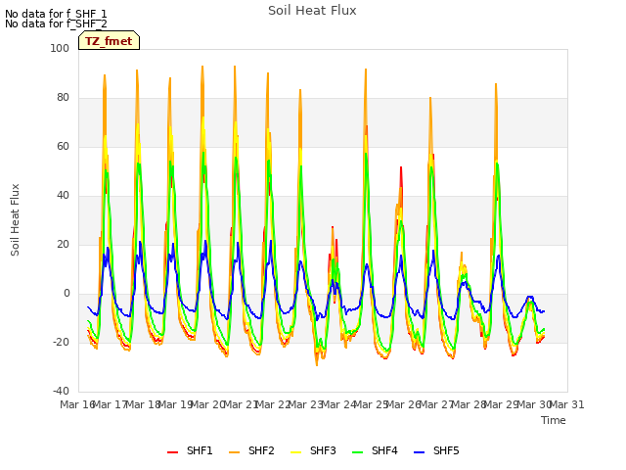This screenshot has height=470, width=626.
Task: Click the y-axis value 60
Action: [63, 146]
